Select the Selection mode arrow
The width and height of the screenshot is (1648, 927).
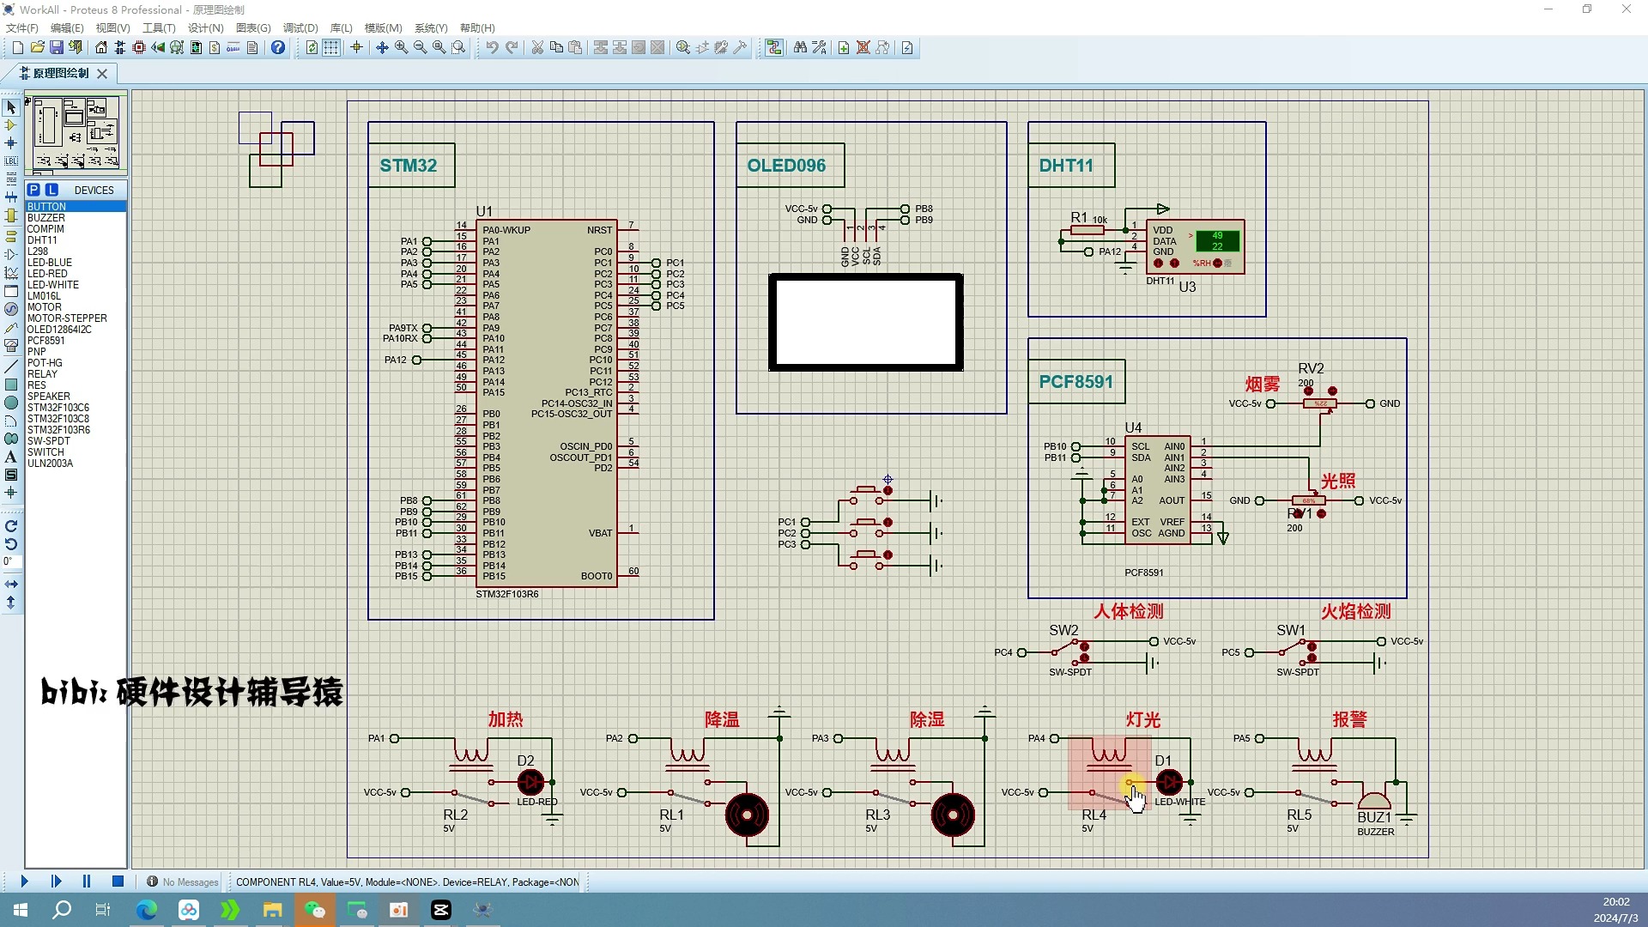click(11, 107)
